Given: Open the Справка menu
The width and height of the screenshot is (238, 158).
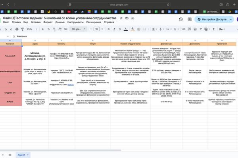Looking at the screenshot, I should [109, 22].
